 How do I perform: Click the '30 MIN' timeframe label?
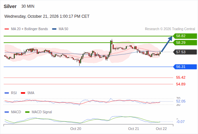pos(28,6)
